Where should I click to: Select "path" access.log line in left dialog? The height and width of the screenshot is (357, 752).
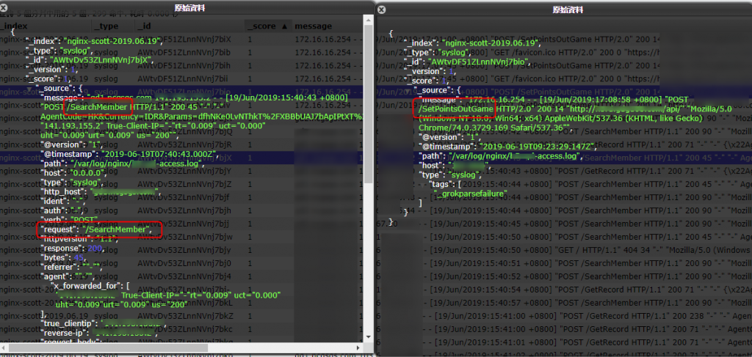(x=123, y=164)
